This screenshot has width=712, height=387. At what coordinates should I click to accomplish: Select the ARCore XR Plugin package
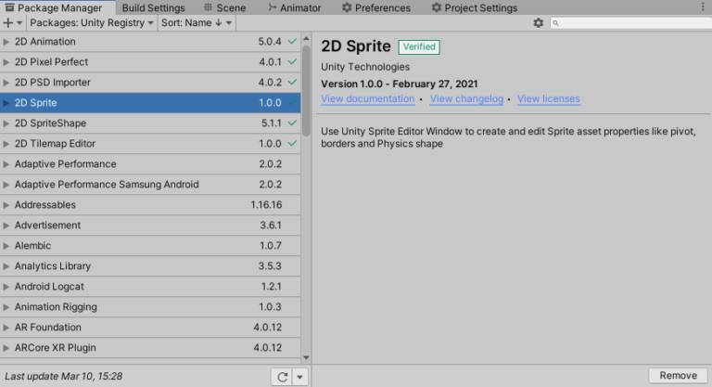150,348
